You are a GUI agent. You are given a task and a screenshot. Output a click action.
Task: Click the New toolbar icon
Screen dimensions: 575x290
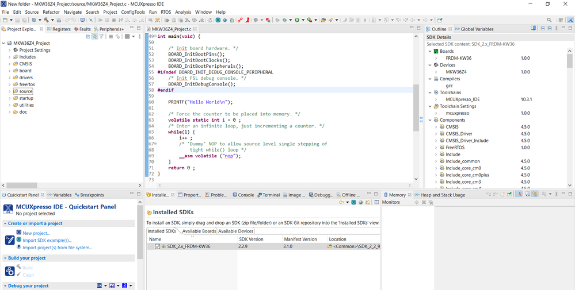5,20
